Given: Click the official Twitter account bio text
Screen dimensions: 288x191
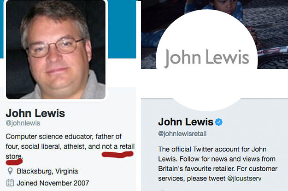Looking at the screenshot, I should pos(217,164).
